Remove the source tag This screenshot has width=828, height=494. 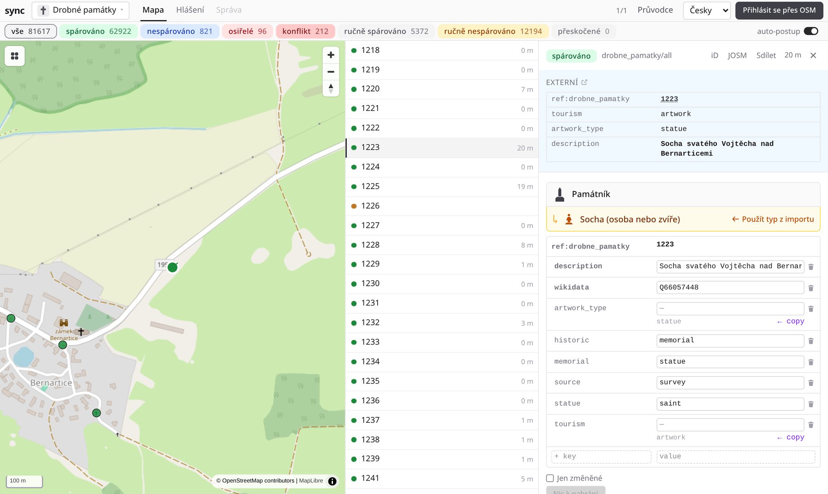(811, 383)
